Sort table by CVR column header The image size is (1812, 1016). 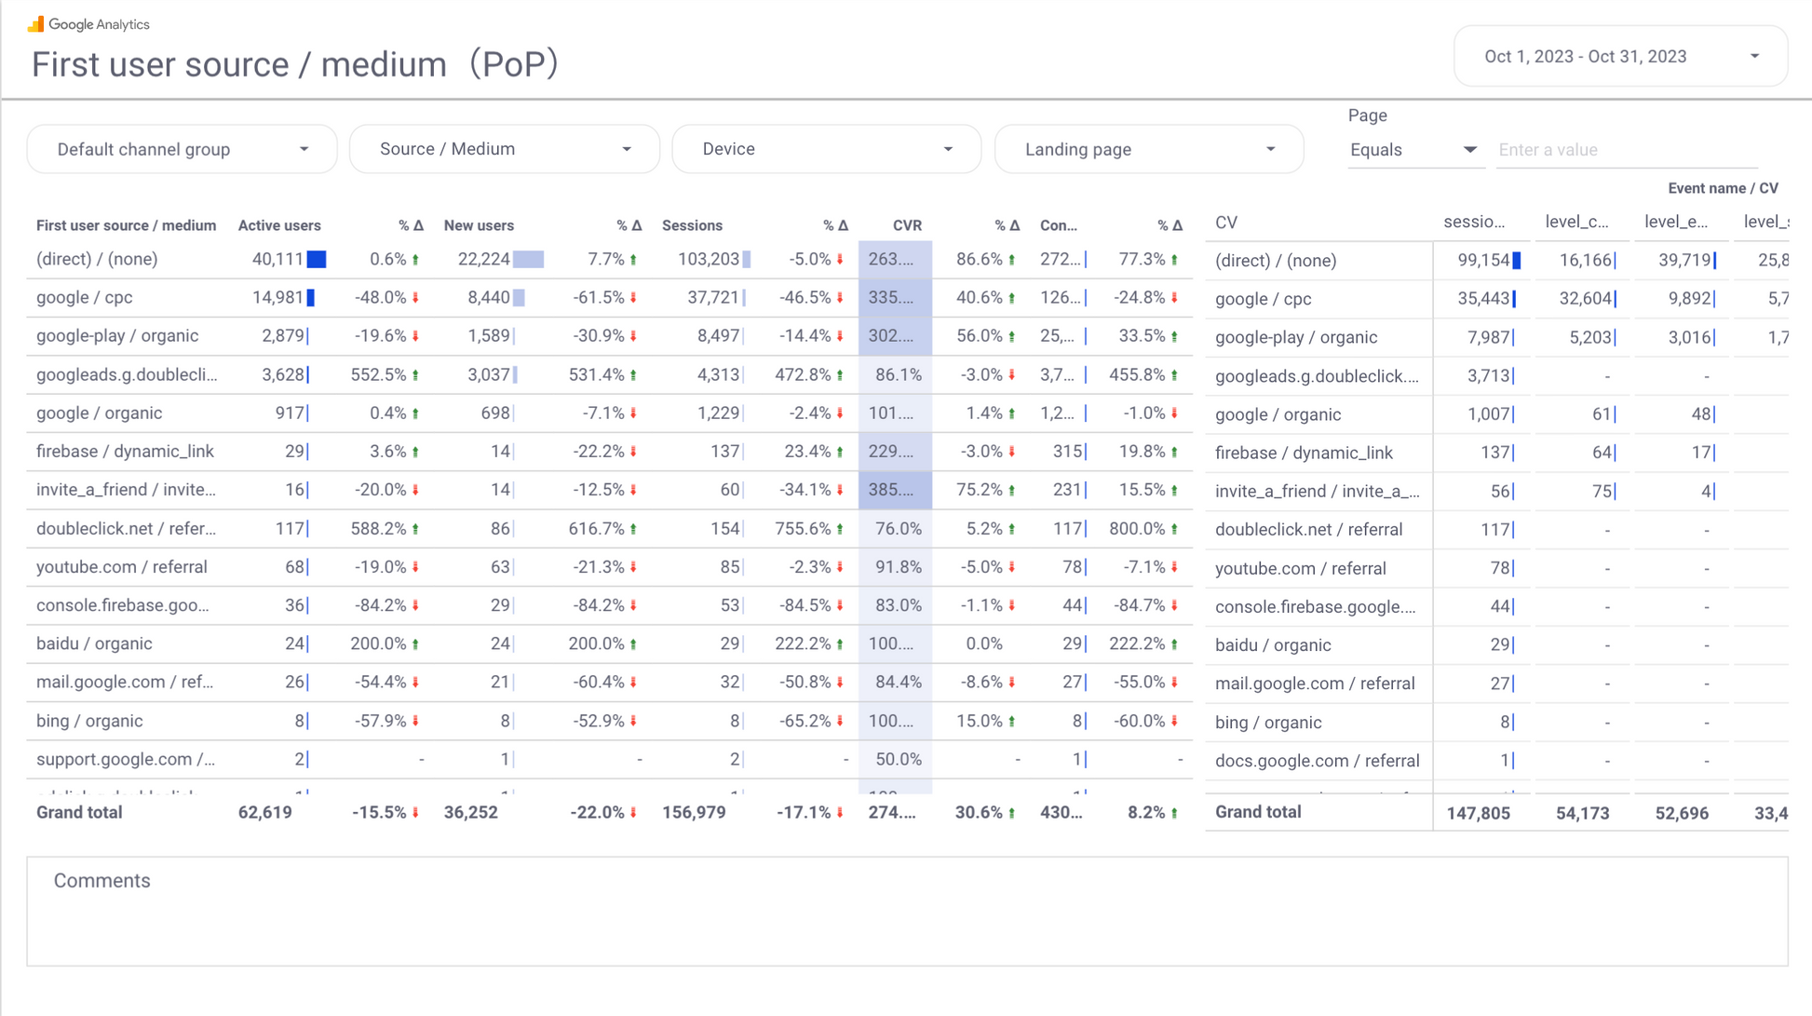coord(907,225)
